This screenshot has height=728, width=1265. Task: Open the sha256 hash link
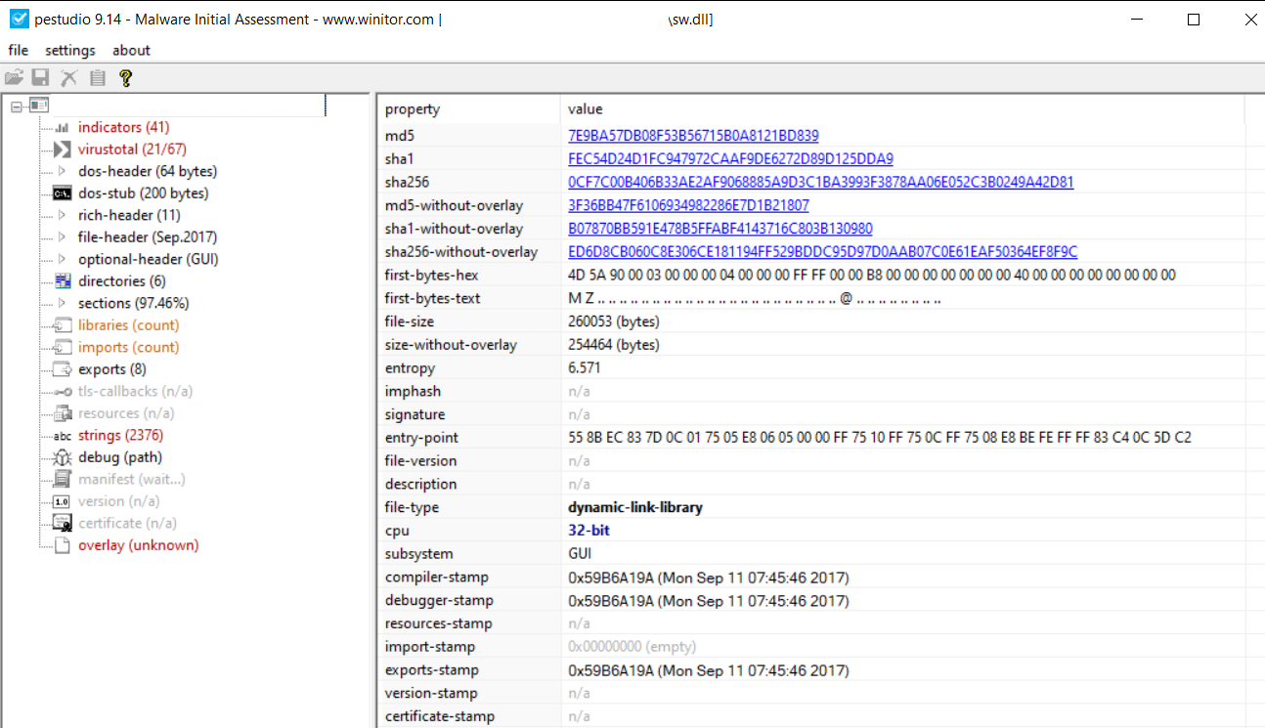pos(821,182)
